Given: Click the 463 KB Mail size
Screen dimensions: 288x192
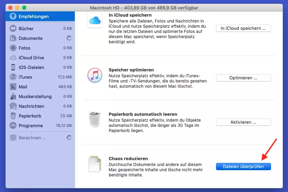Looking at the screenshot, I should (x=65, y=87).
